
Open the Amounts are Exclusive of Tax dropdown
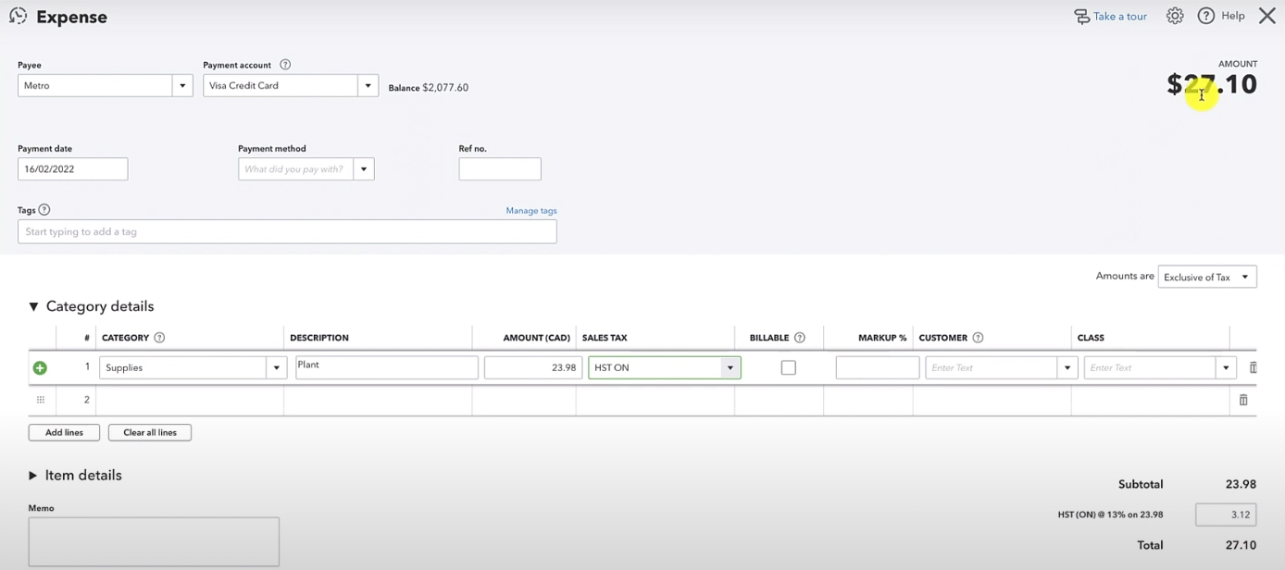tap(1207, 277)
